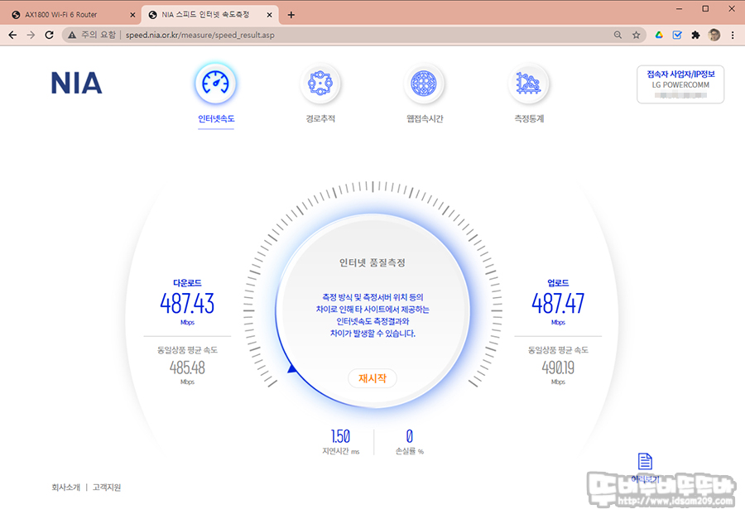Image resolution: width=745 pixels, height=514 pixels.
Task: Open the 측정통계 statistics chart icon
Action: 528,84
